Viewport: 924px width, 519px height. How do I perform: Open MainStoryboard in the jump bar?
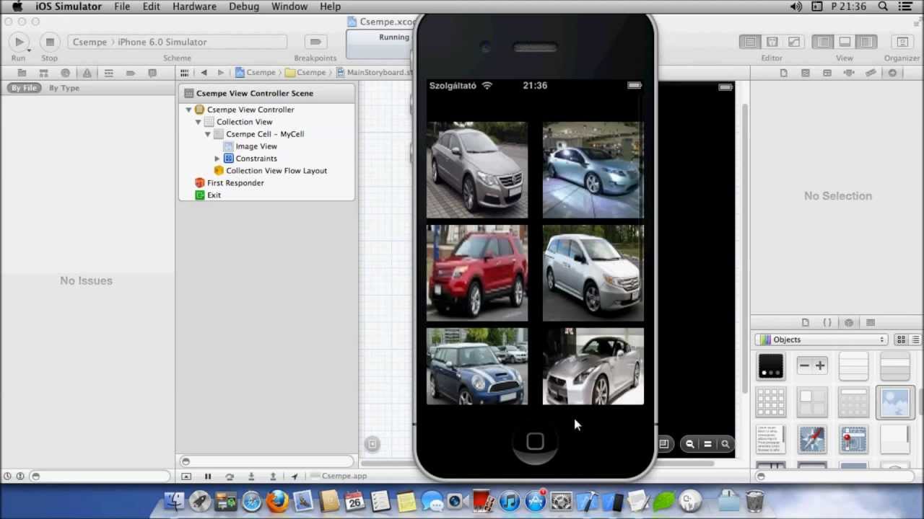pos(375,73)
